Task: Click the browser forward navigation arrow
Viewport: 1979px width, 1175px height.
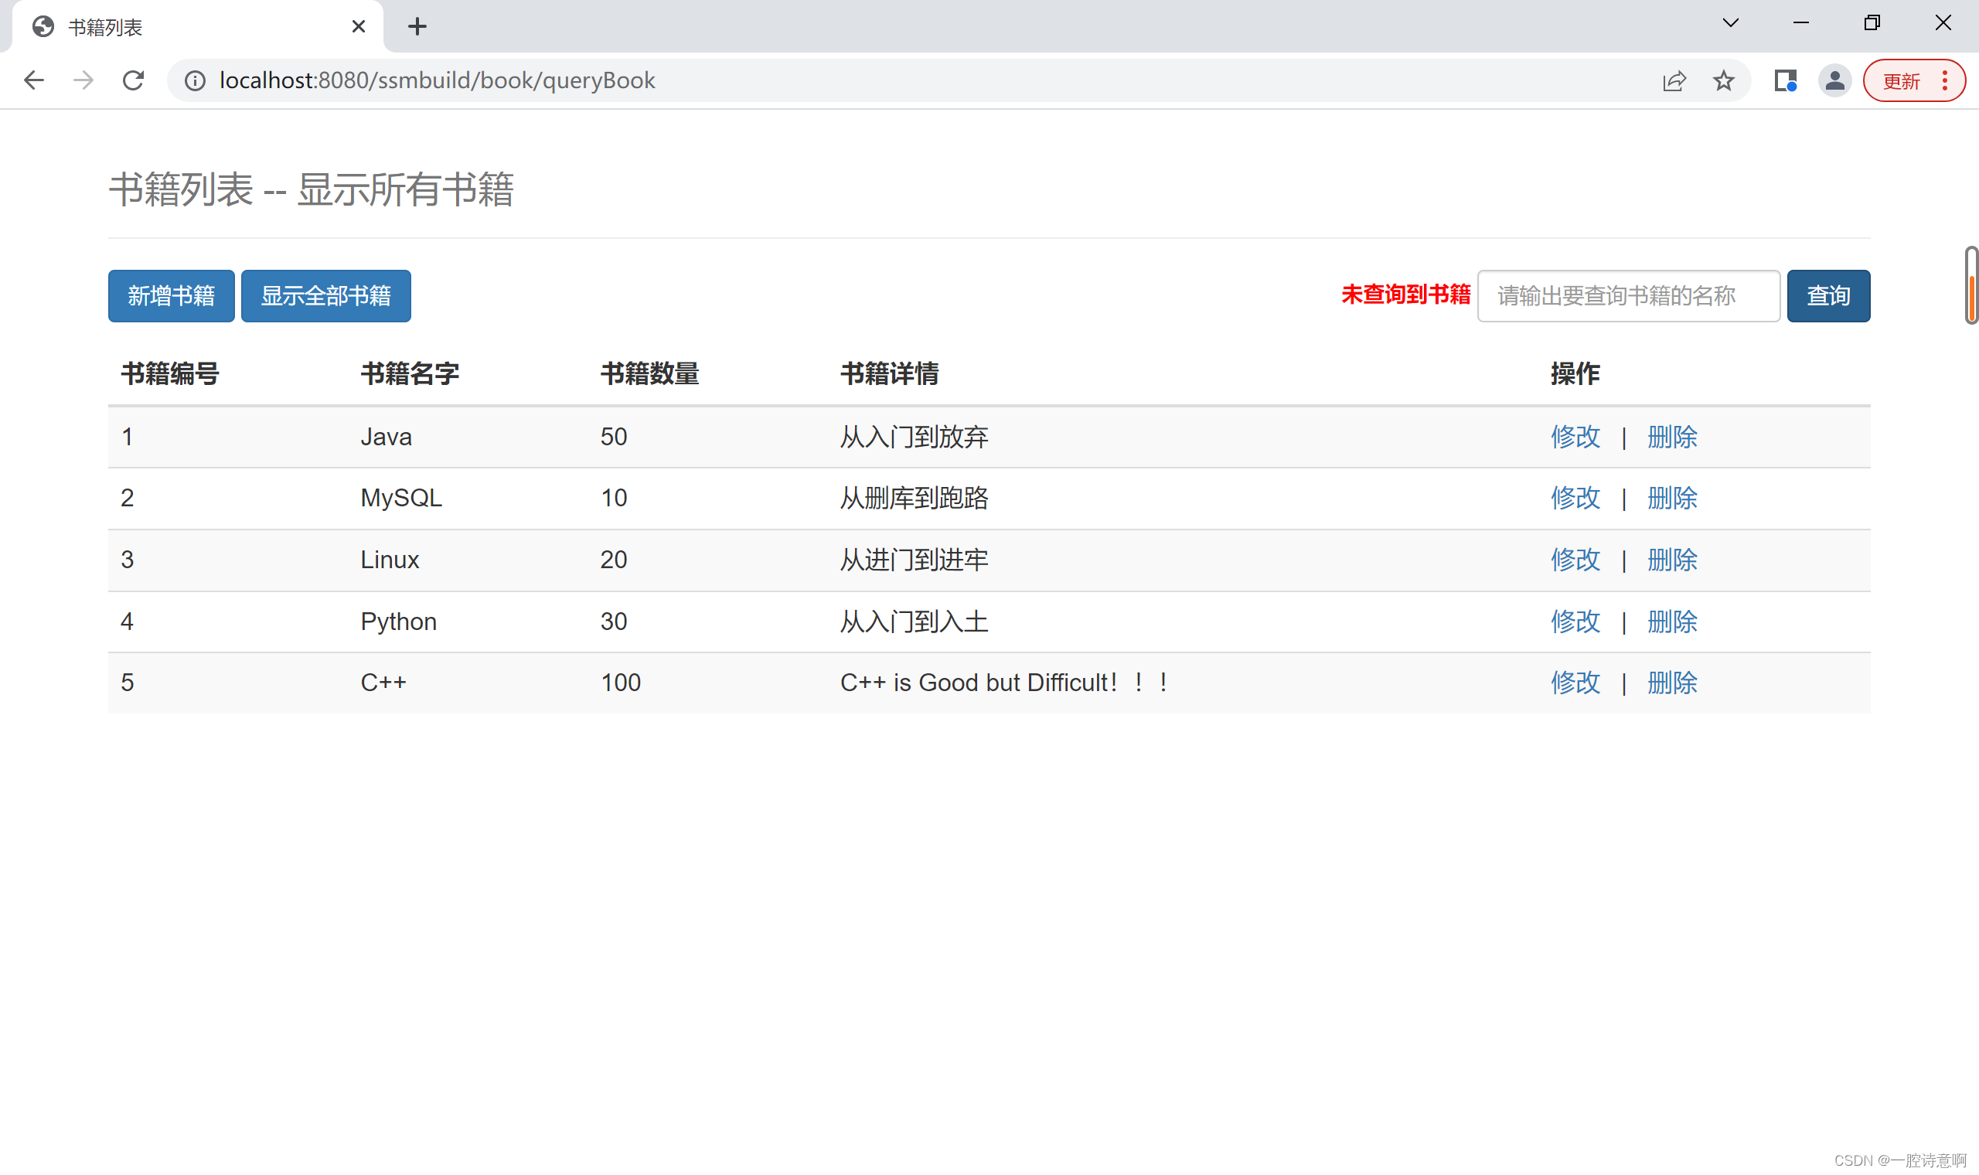Action: point(82,80)
